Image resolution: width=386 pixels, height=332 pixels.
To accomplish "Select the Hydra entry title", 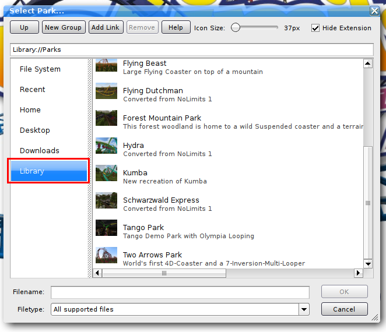I will click(x=133, y=146).
